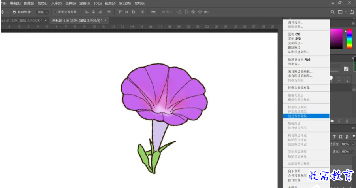Click the rainbow hue slider strip
This screenshot has width=356, height=188.
(349, 39)
